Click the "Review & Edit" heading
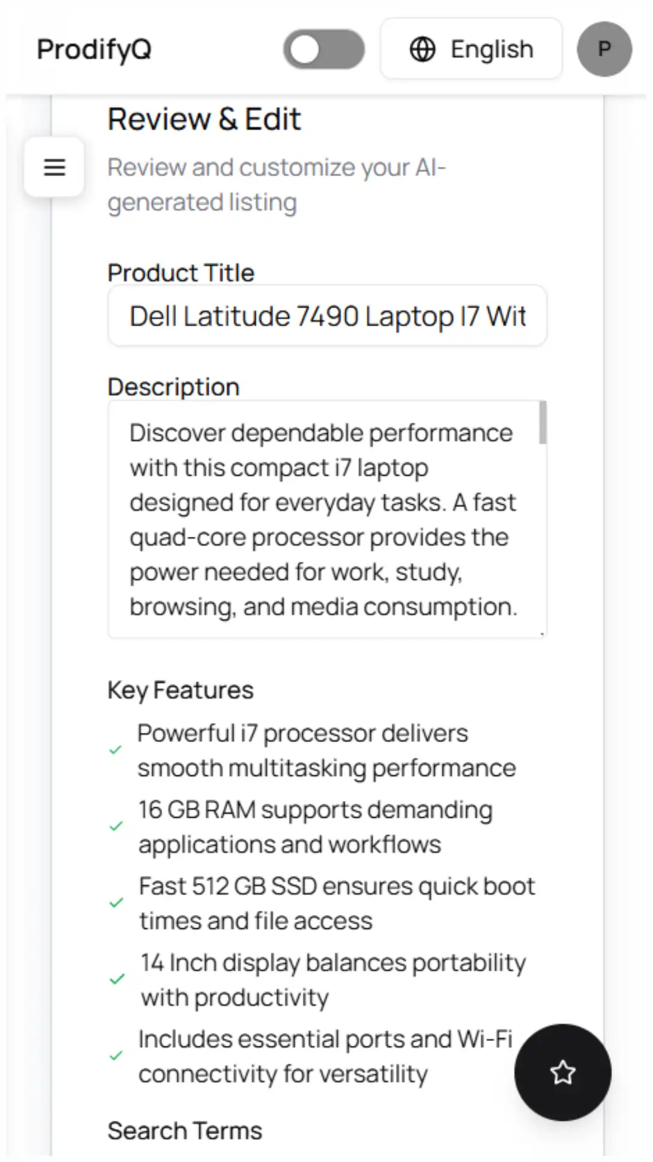This screenshot has width=653, height=1162. [x=204, y=119]
